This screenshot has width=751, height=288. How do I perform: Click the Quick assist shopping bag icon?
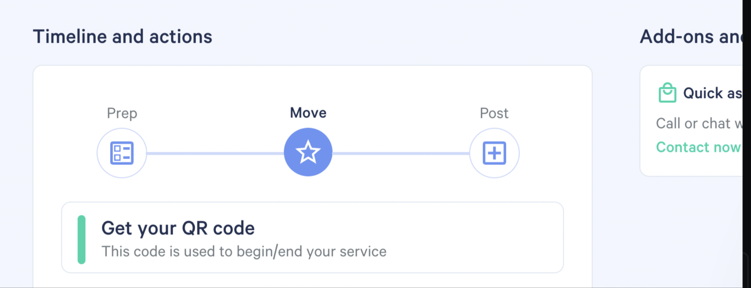[667, 93]
